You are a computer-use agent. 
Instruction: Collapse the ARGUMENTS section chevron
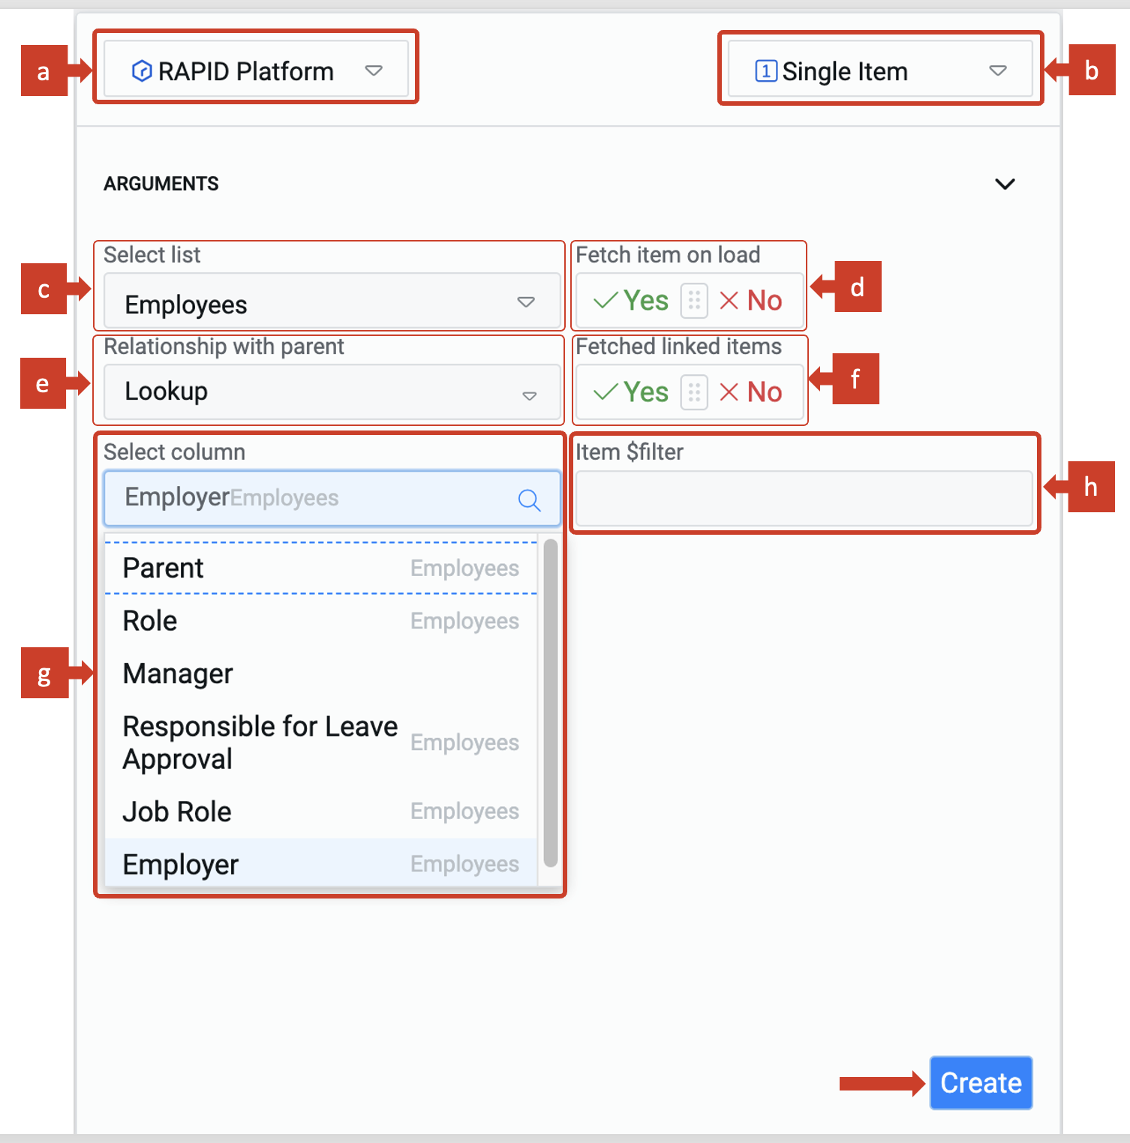(1005, 184)
